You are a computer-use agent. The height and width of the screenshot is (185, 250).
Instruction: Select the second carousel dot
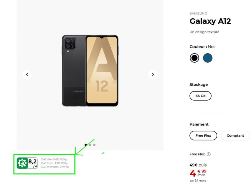point(90,145)
